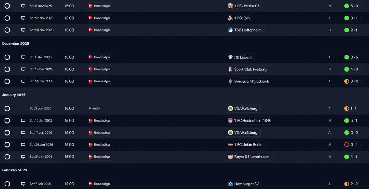Open the Bayer 04 Leverkusen team link
Screen dimensions: 369x189
(248, 157)
